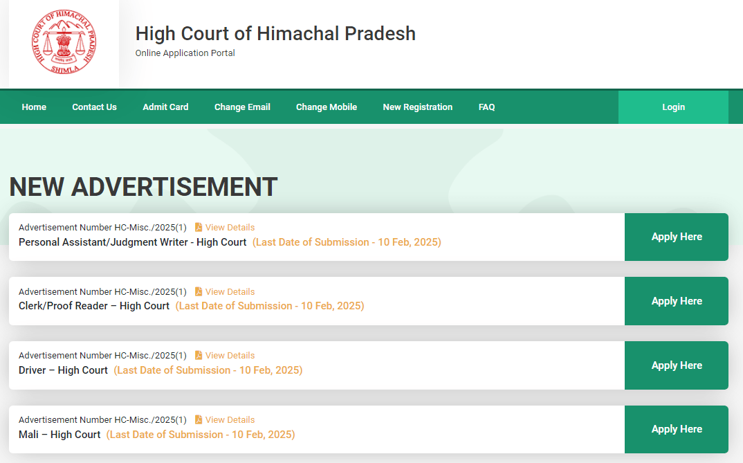The height and width of the screenshot is (463, 743).
Task: Go to the Contact Us page
Action: (x=94, y=107)
